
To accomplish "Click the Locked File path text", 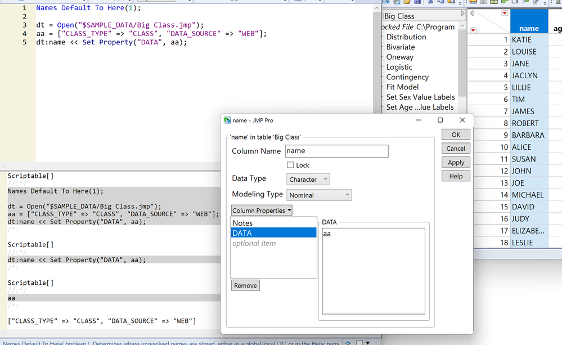I will [x=419, y=27].
